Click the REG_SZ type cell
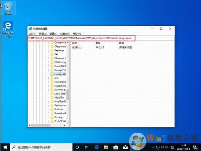The width and height of the screenshot is (201, 151). pos(100,48)
